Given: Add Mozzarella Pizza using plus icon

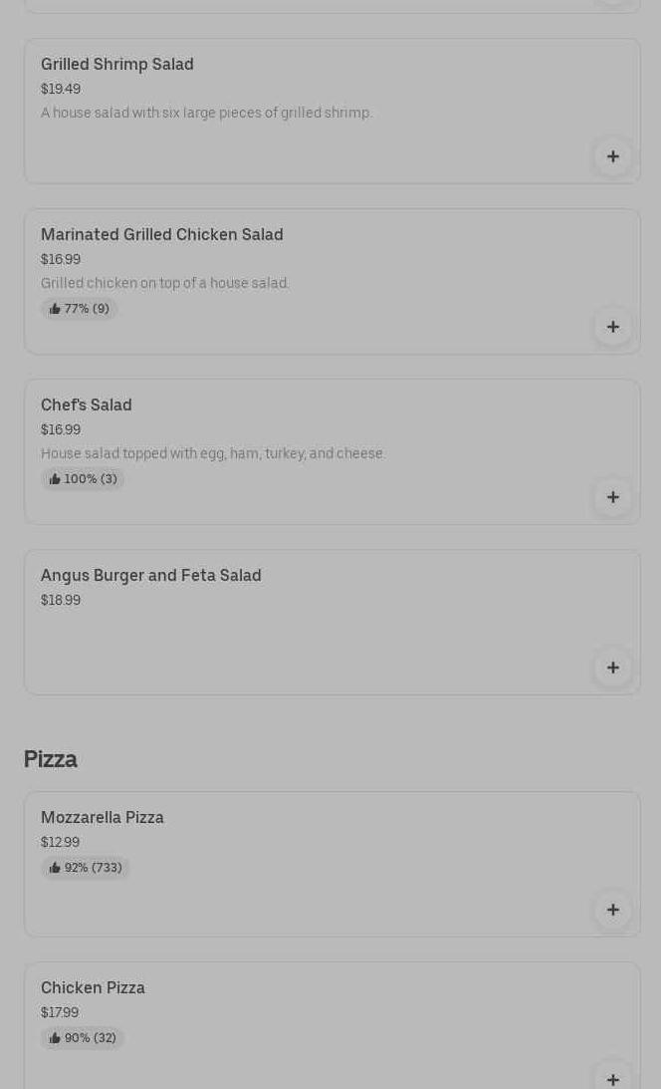Looking at the screenshot, I should pyautogui.click(x=612, y=910).
